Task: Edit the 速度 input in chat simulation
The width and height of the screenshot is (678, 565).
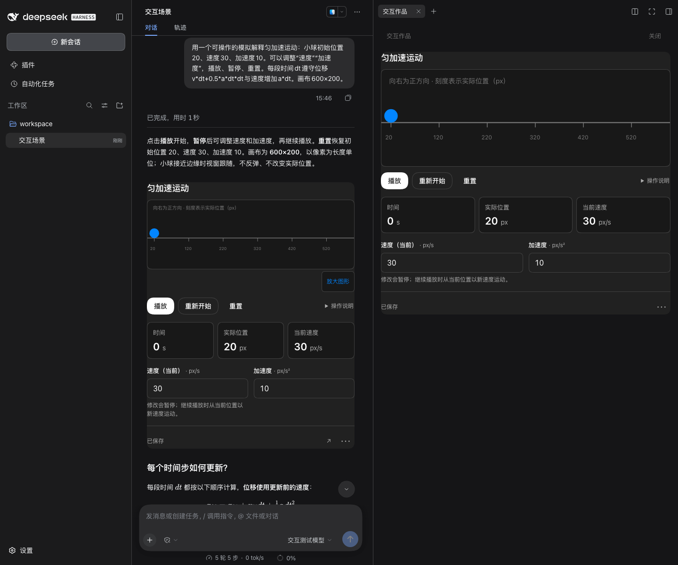Action: [197, 388]
